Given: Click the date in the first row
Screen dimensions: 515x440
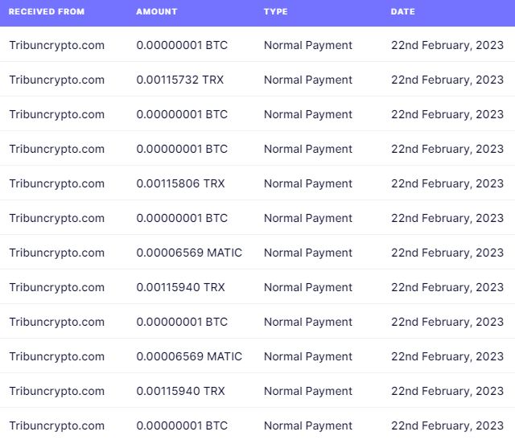Looking at the screenshot, I should [447, 45].
